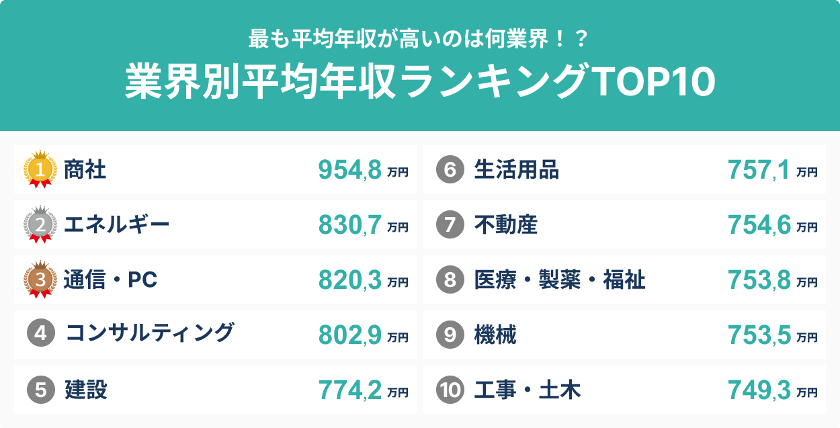
Task: Click the gray number 7 badge
Action: pos(450,225)
